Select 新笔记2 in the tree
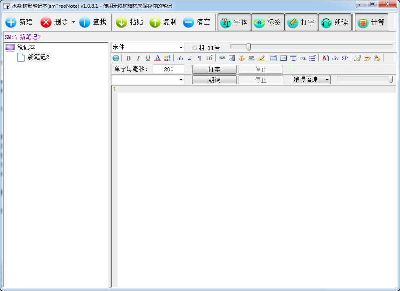 click(x=38, y=57)
